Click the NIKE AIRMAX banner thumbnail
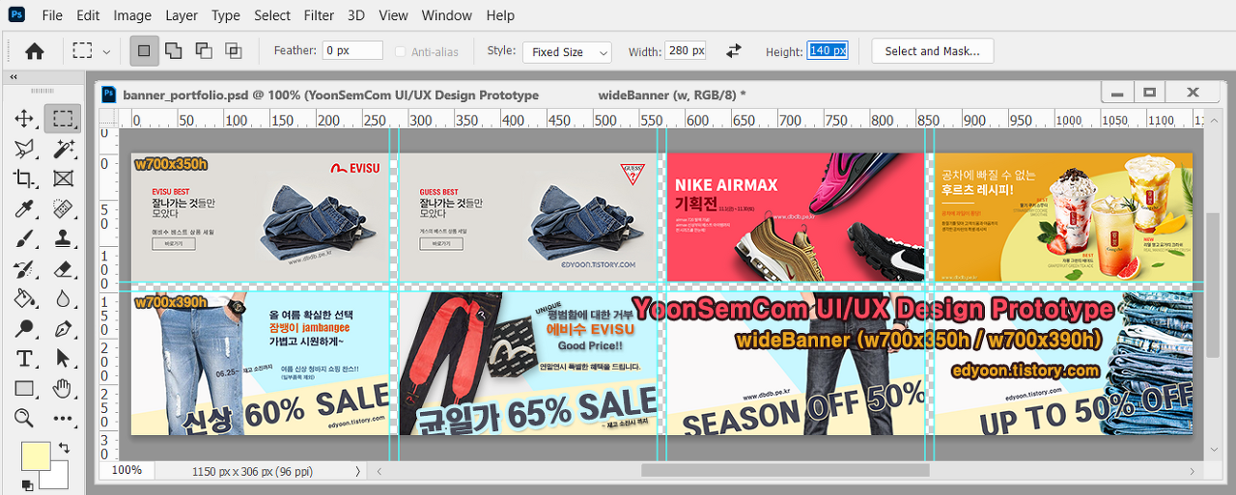The height and width of the screenshot is (495, 1236). pyautogui.click(x=794, y=217)
